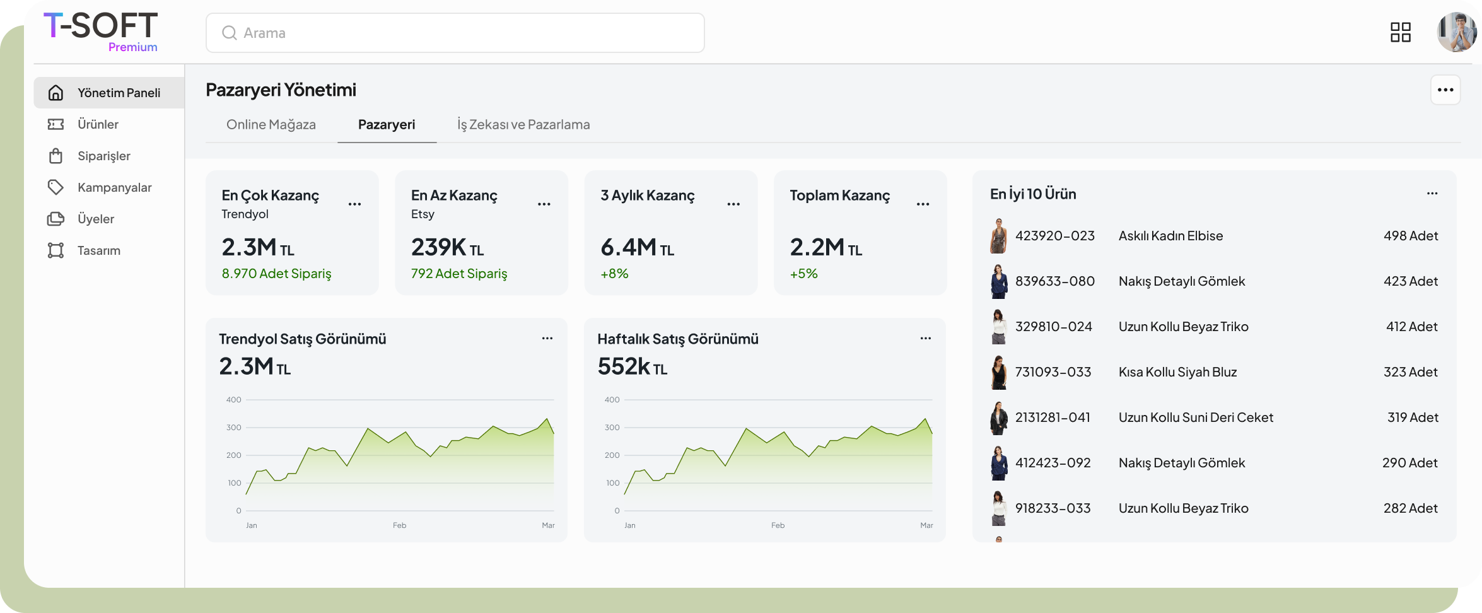Open the İş Zekası ve Pazarlama tab
1482x613 pixels.
[x=523, y=125]
